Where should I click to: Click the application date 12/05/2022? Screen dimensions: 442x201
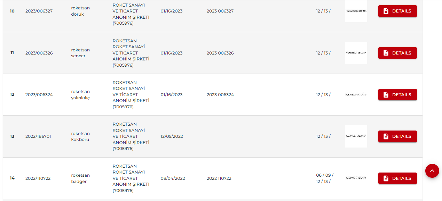(172, 136)
